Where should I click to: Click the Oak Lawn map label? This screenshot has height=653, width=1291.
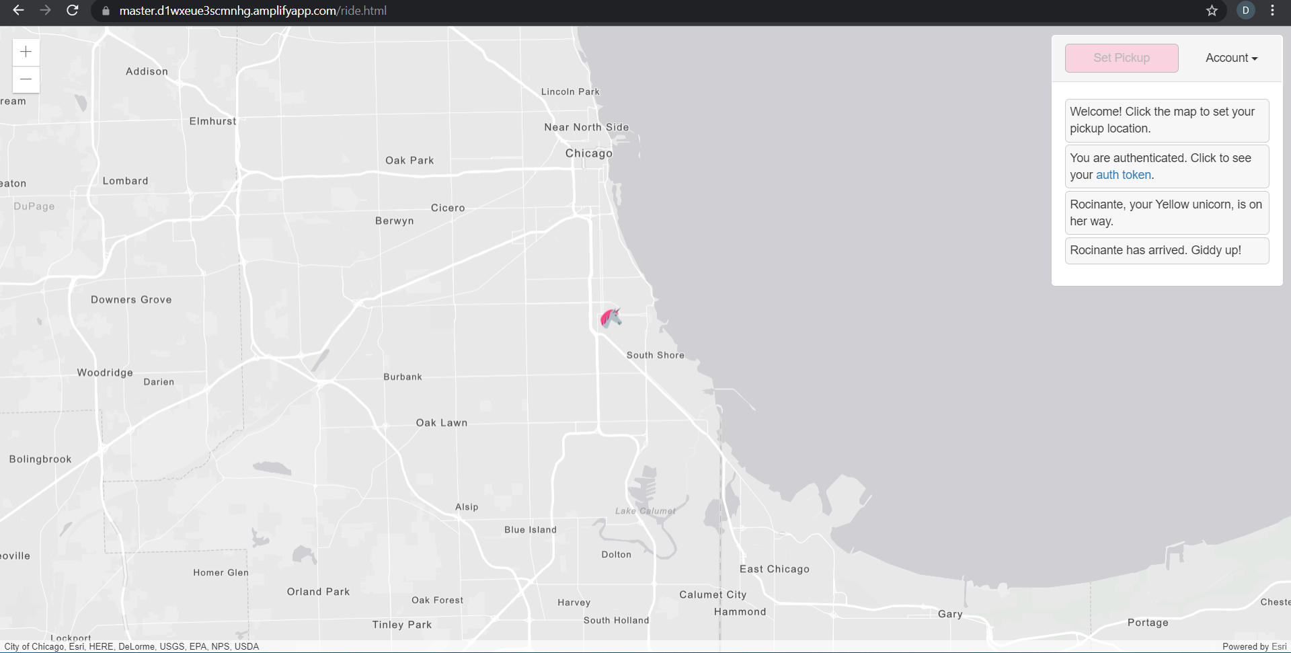(442, 423)
